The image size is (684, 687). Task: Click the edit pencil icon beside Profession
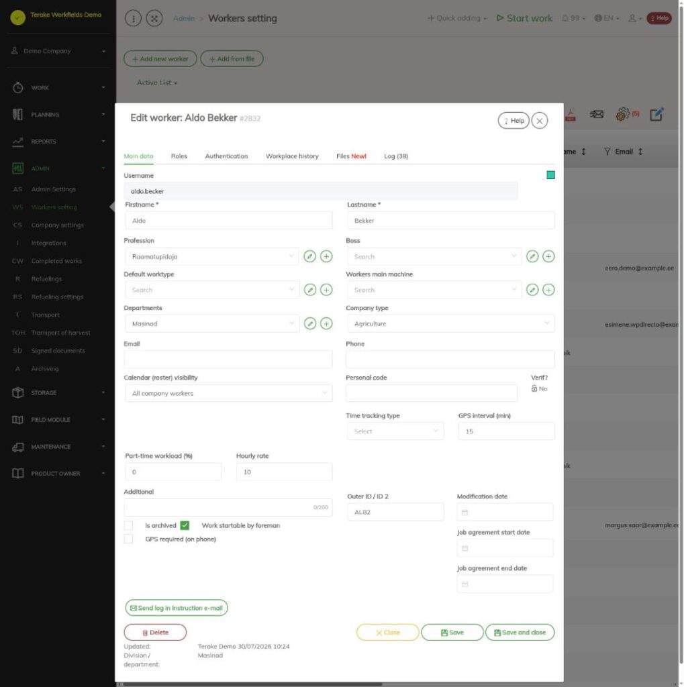point(309,256)
